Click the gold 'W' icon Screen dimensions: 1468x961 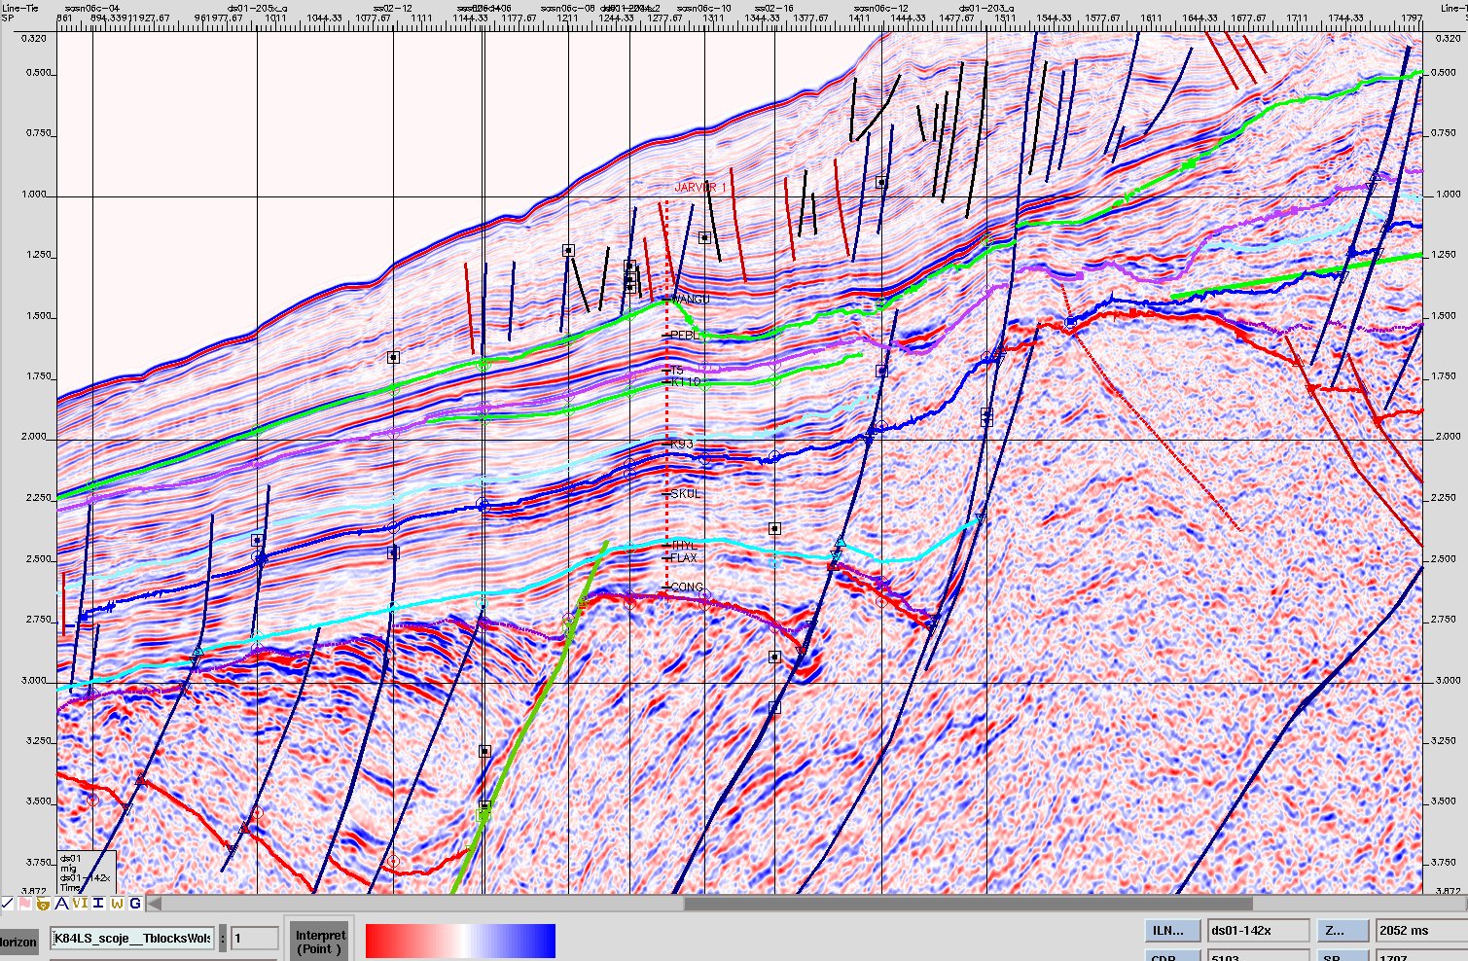(117, 904)
